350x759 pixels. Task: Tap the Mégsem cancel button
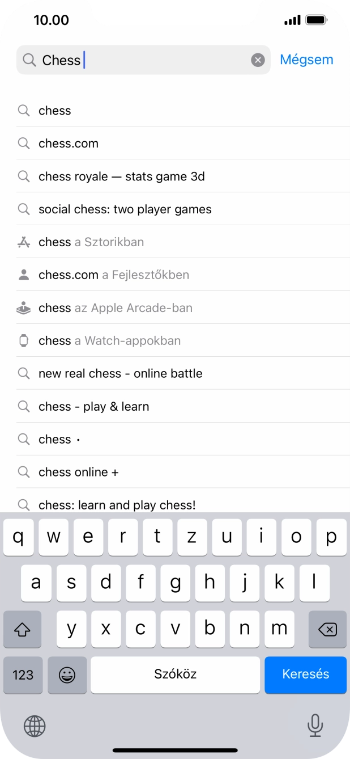(x=306, y=60)
